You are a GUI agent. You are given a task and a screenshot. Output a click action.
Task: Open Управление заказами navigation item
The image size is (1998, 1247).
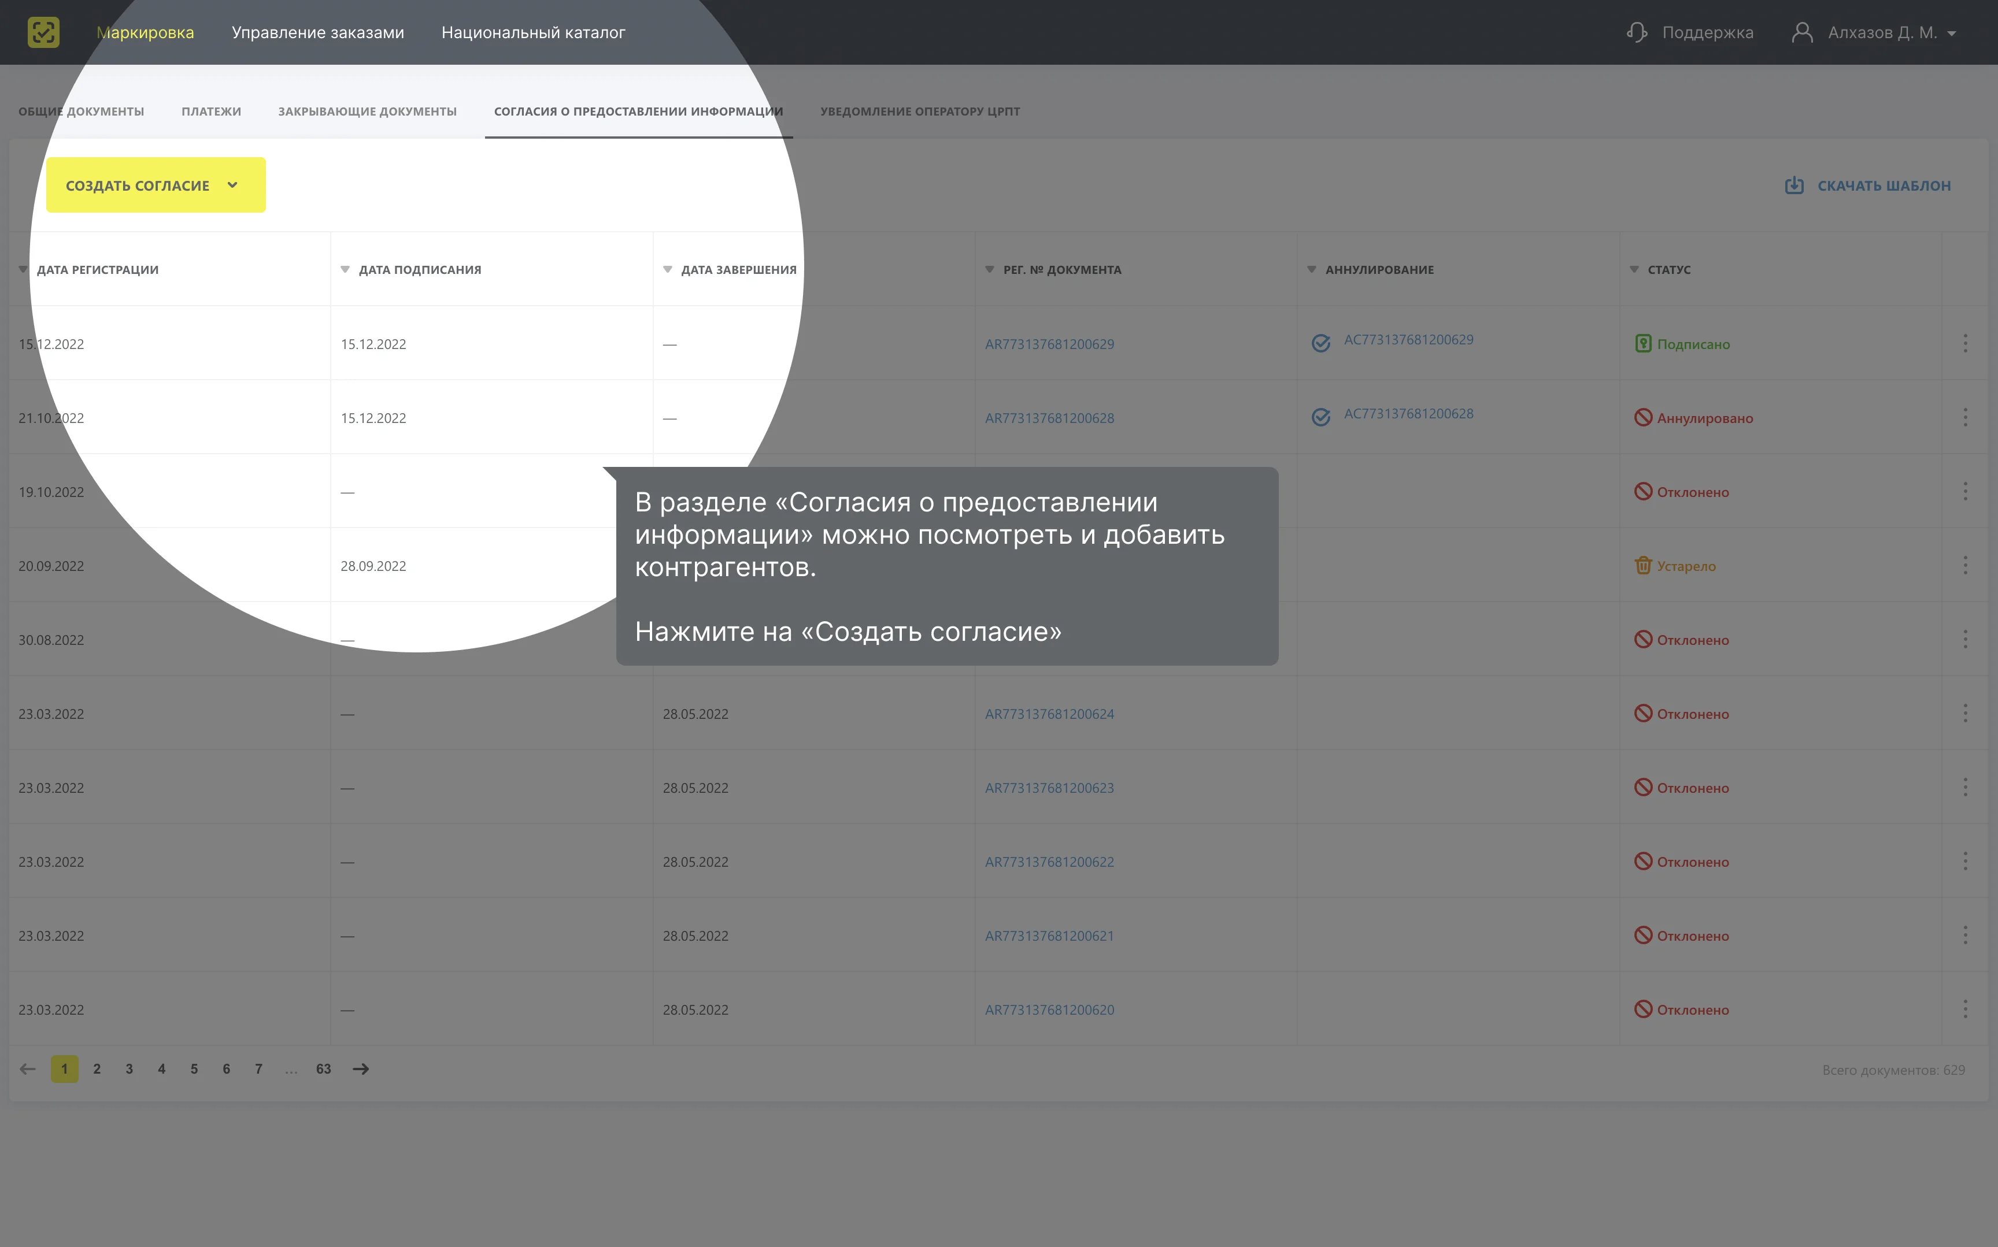coord(317,32)
